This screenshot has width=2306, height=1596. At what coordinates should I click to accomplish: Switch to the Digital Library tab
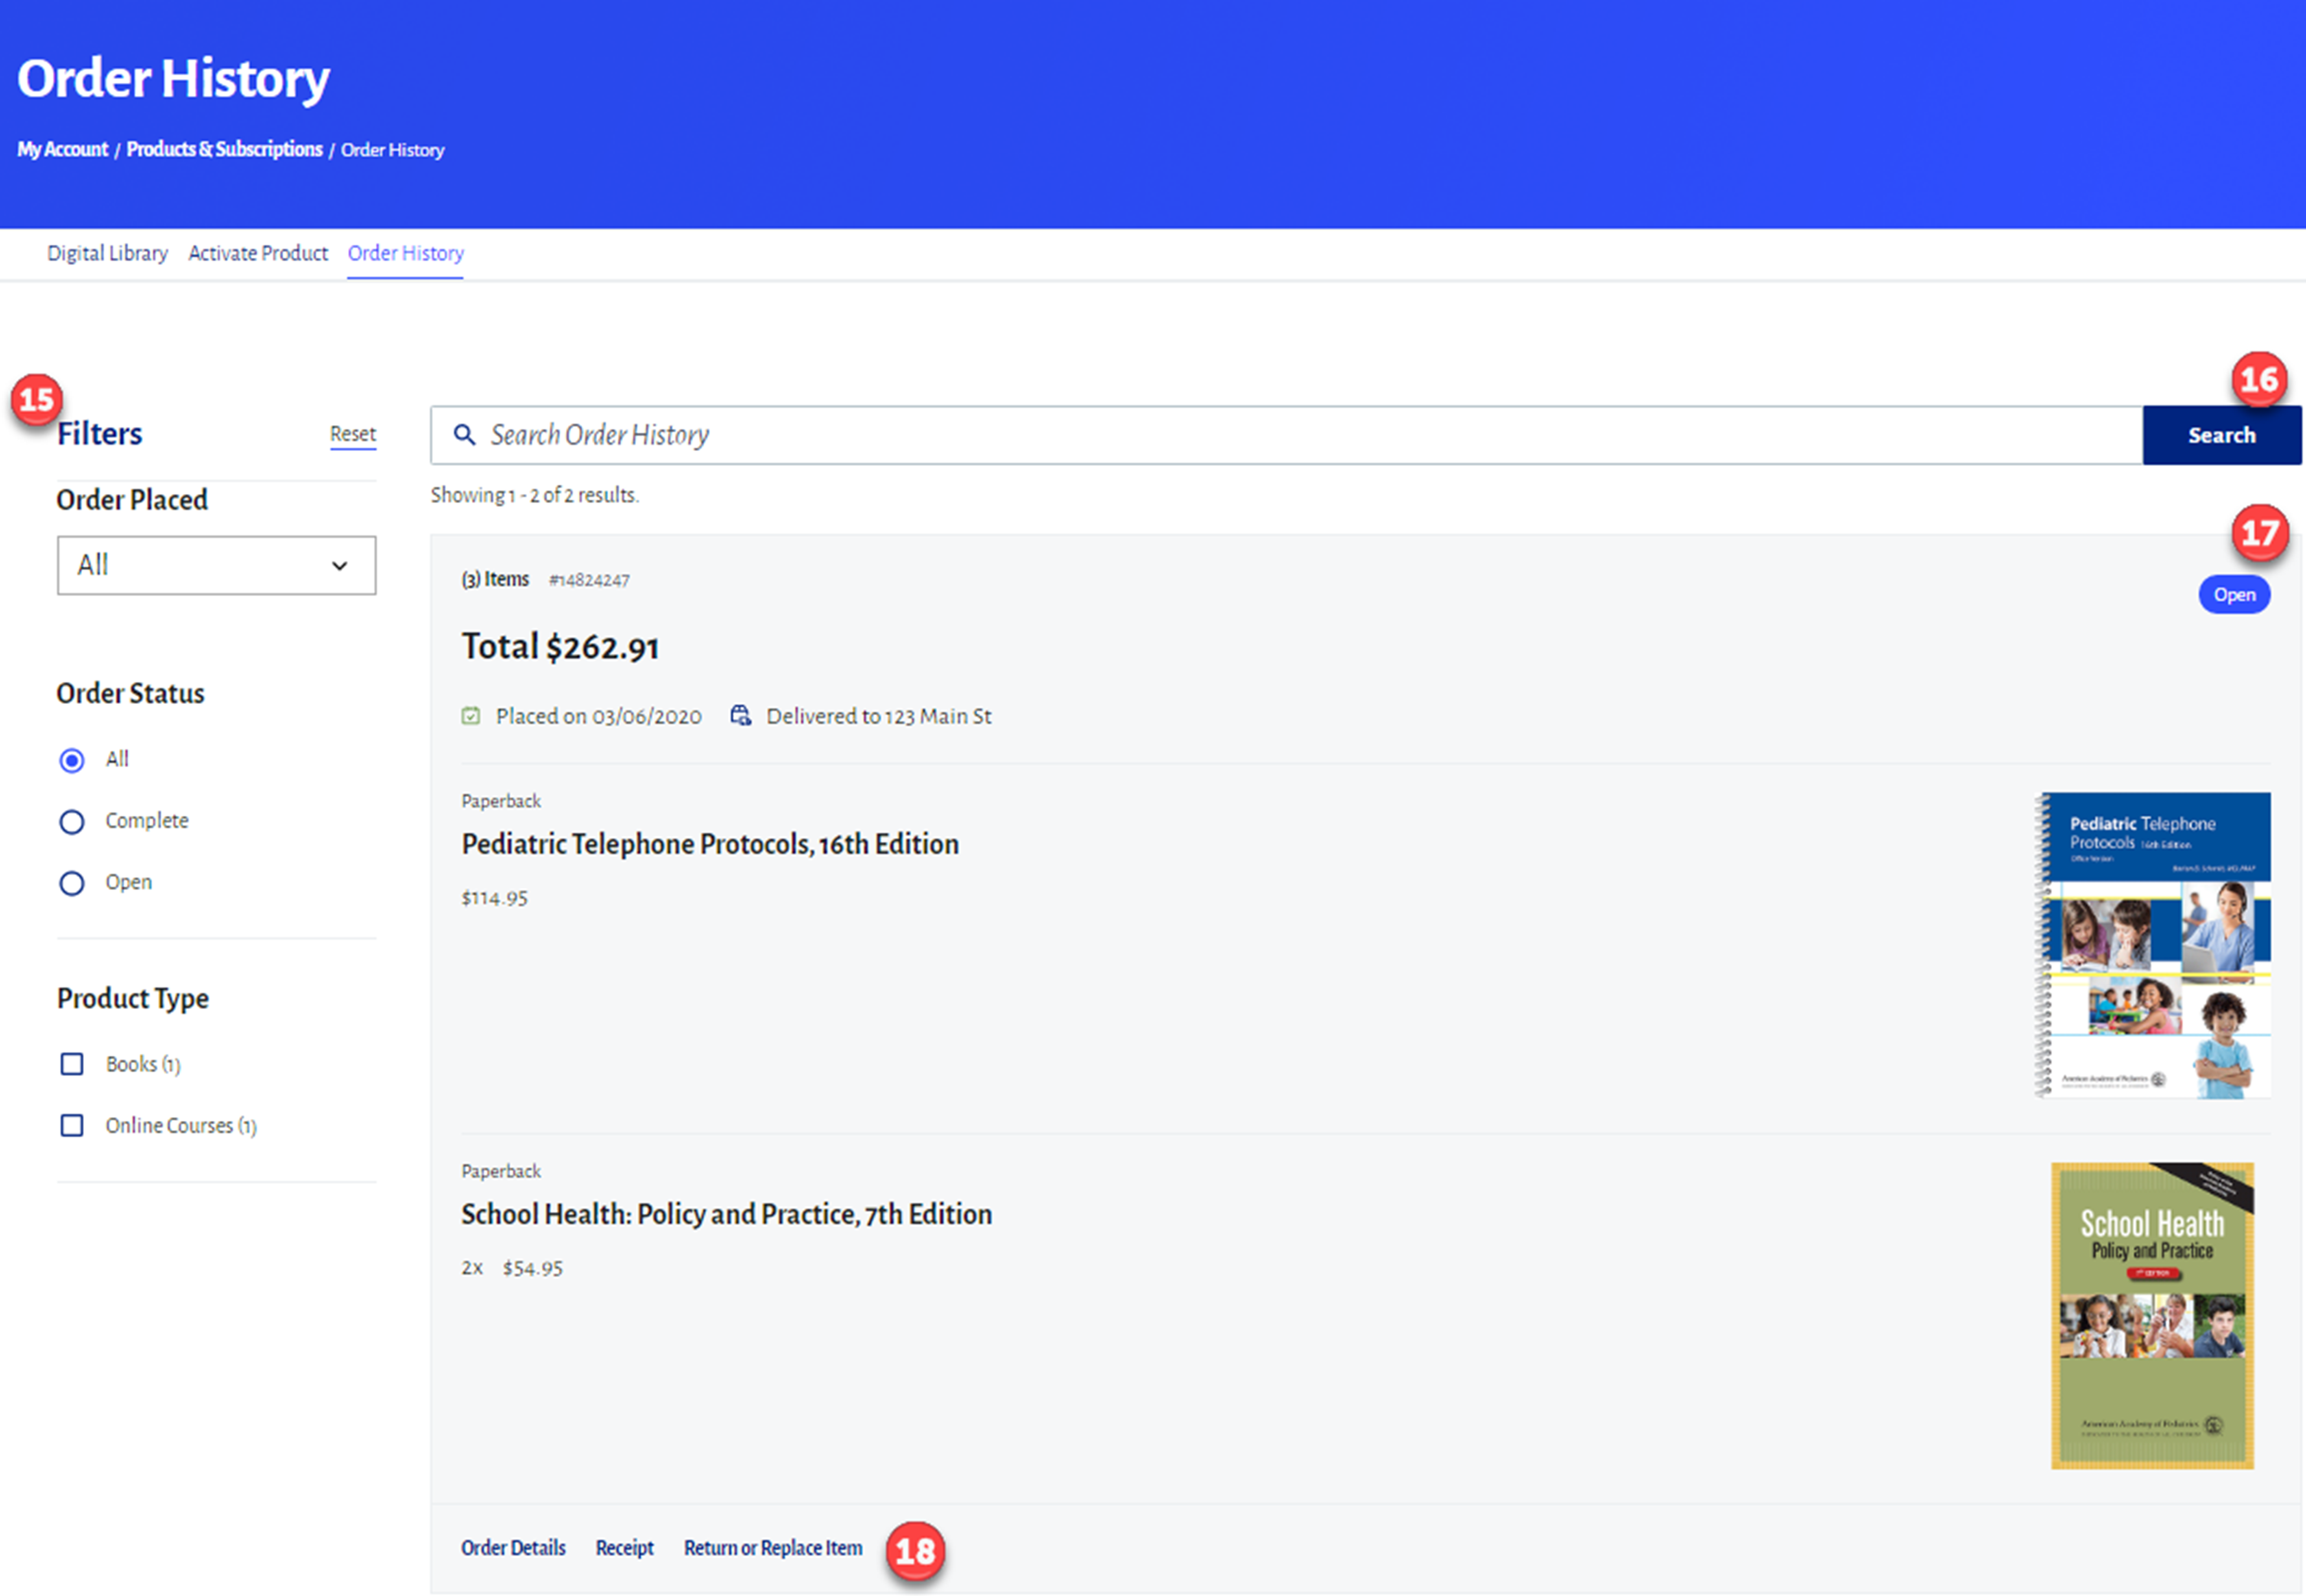[107, 254]
